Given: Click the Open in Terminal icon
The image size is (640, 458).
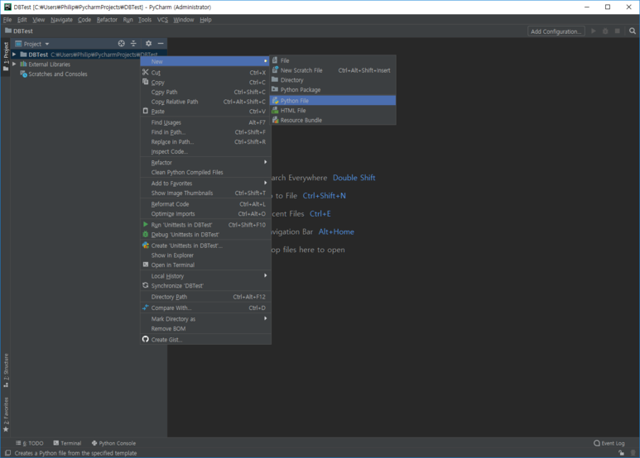Looking at the screenshot, I should pyautogui.click(x=146, y=265).
